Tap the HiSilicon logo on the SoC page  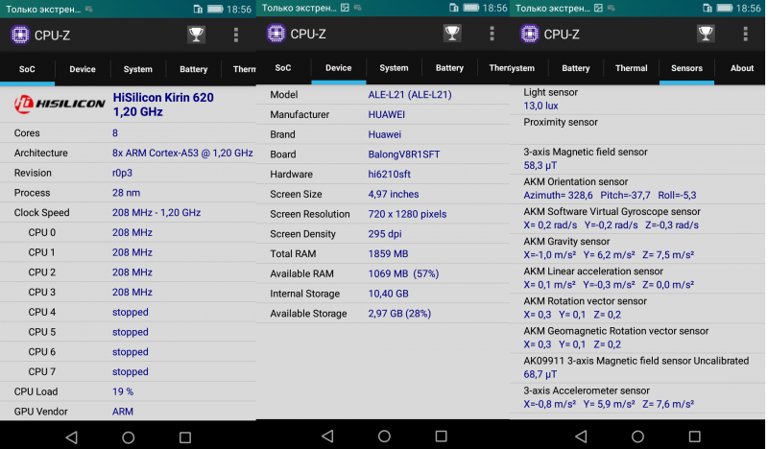(60, 104)
